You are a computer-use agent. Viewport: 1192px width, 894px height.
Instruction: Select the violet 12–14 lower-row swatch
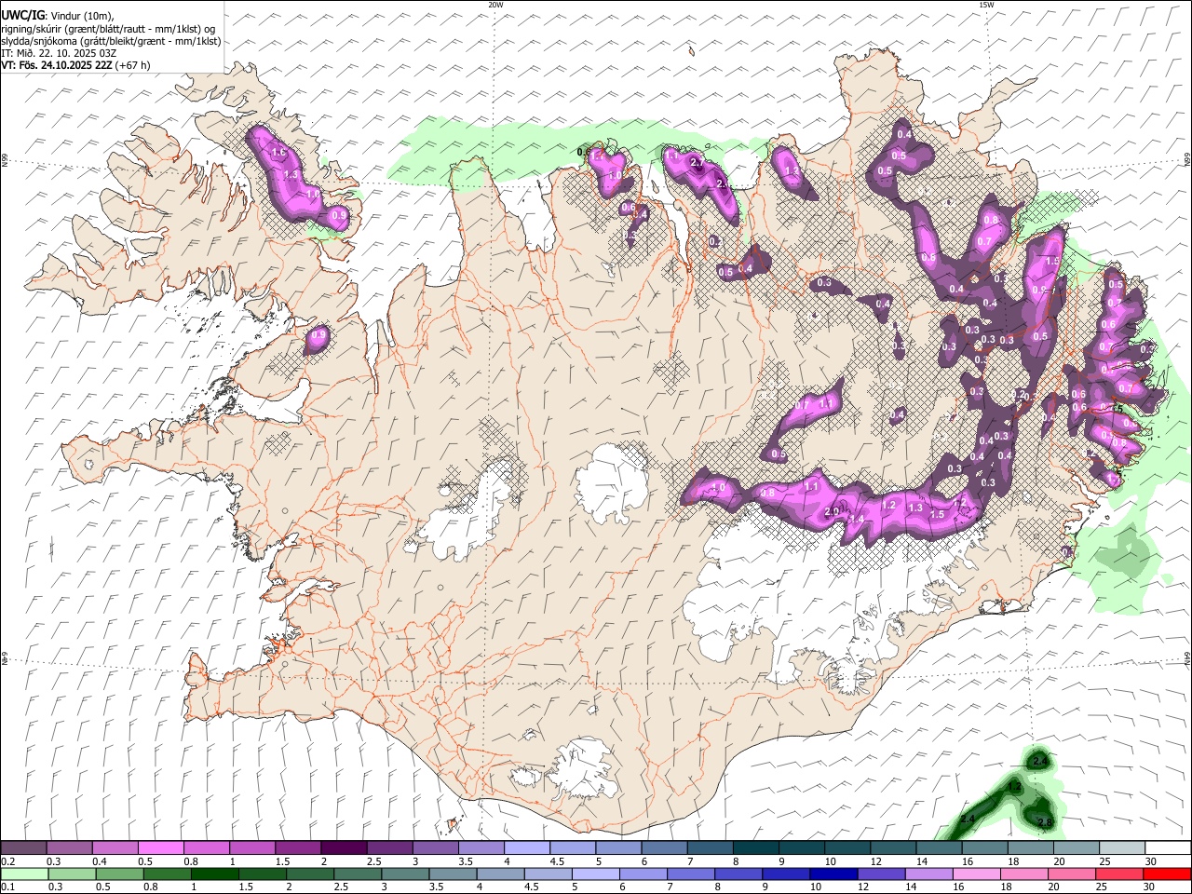[881, 874]
